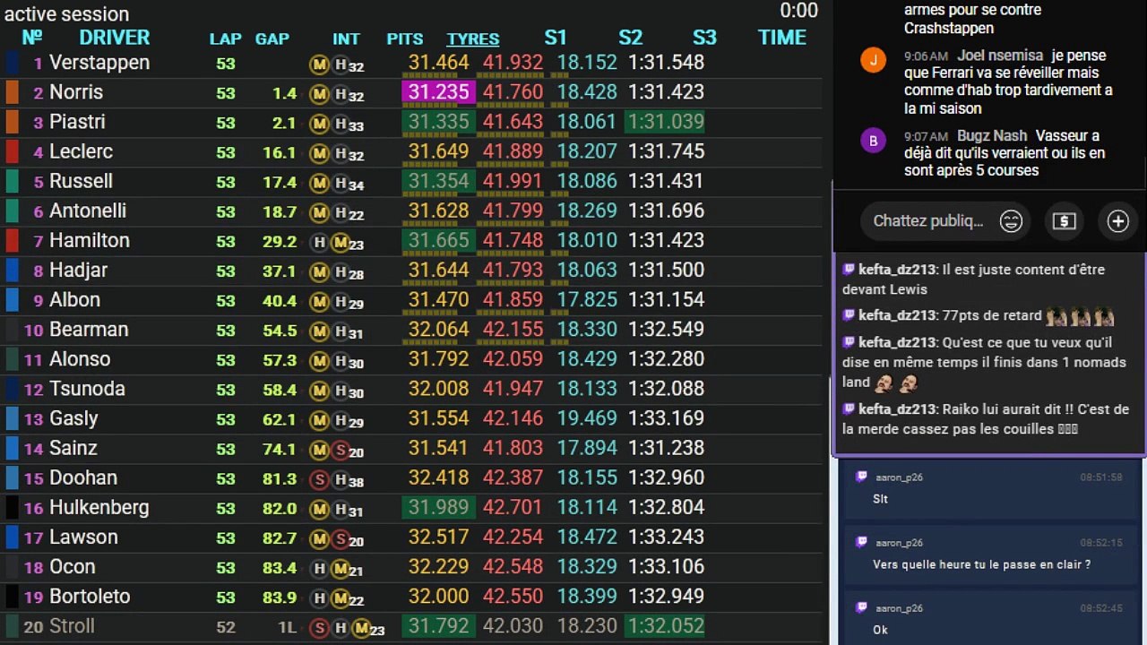Open the underlined TYRES header link
Viewport: 1147px width, 645px height.
coord(472,39)
